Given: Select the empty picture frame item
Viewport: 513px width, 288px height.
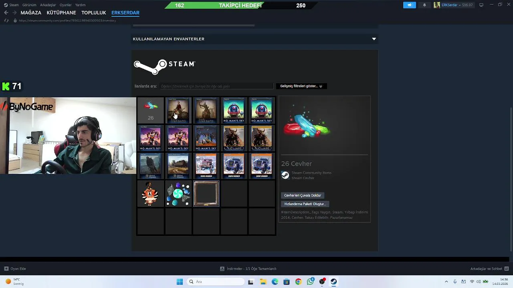Looking at the screenshot, I should (x=206, y=194).
